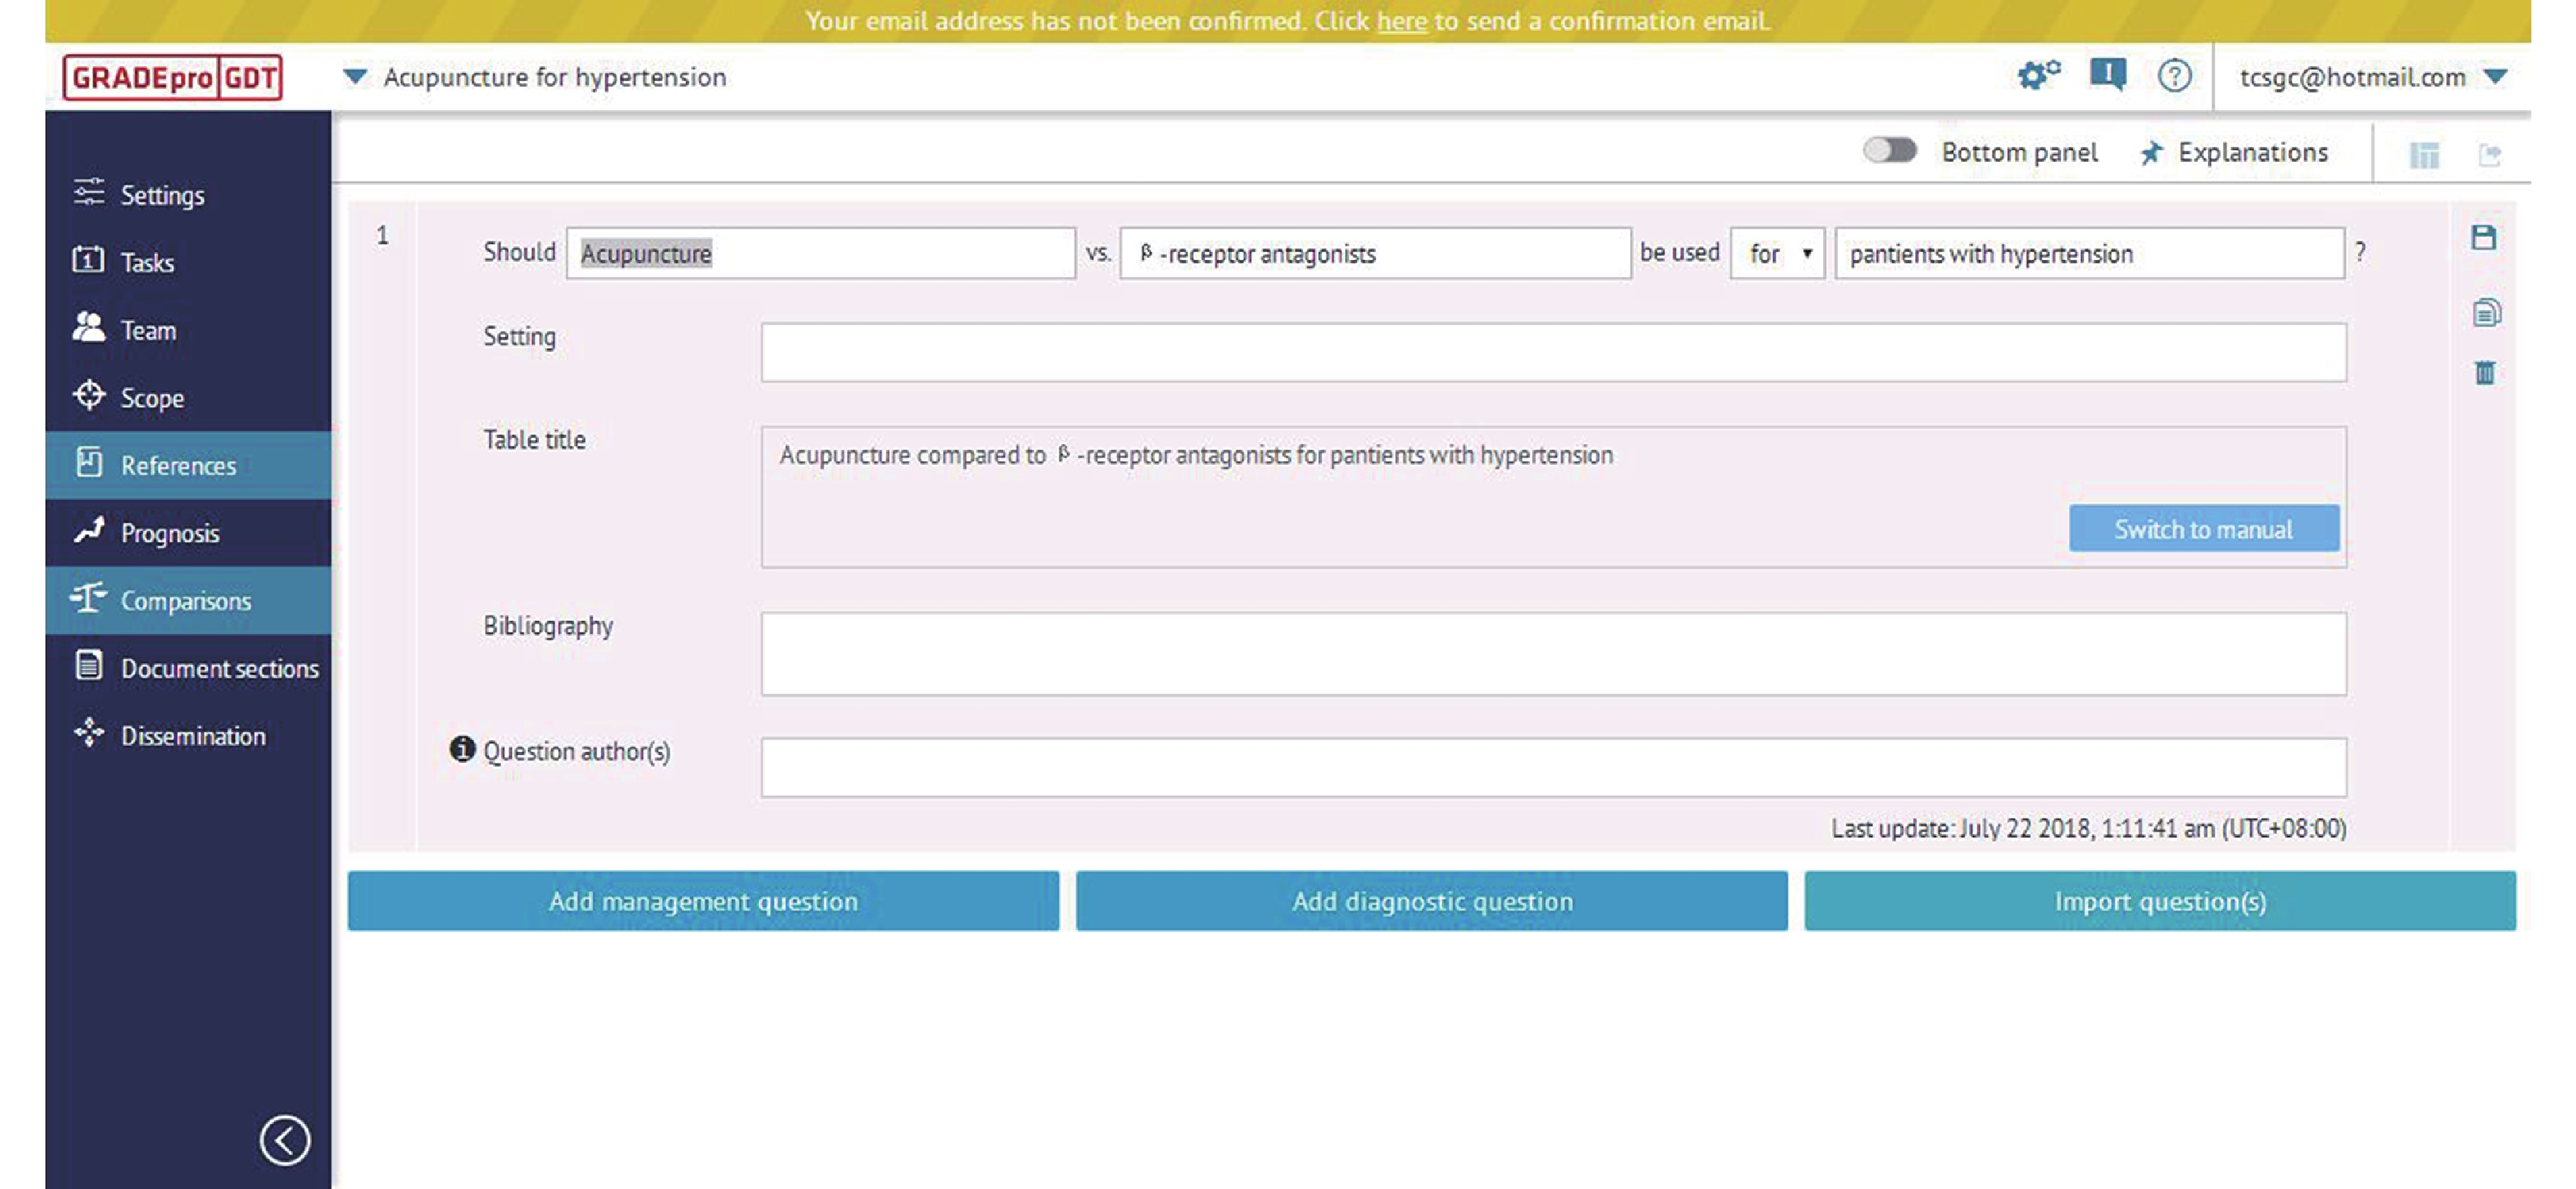Navigate to Scope section
Screen dimensions: 2576x1189
188,398
